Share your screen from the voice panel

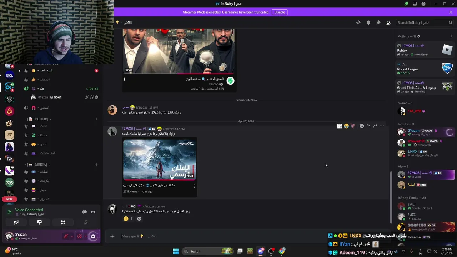click(40, 222)
